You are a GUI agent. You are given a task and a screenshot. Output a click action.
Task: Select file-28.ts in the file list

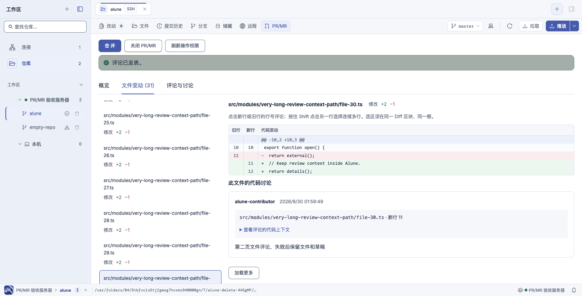(x=161, y=221)
